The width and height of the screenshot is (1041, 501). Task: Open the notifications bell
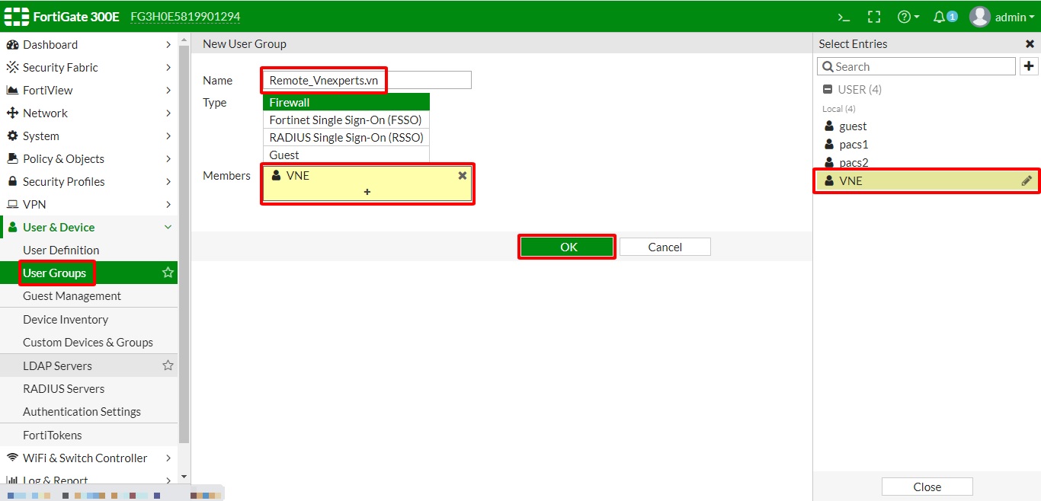pyautogui.click(x=939, y=16)
